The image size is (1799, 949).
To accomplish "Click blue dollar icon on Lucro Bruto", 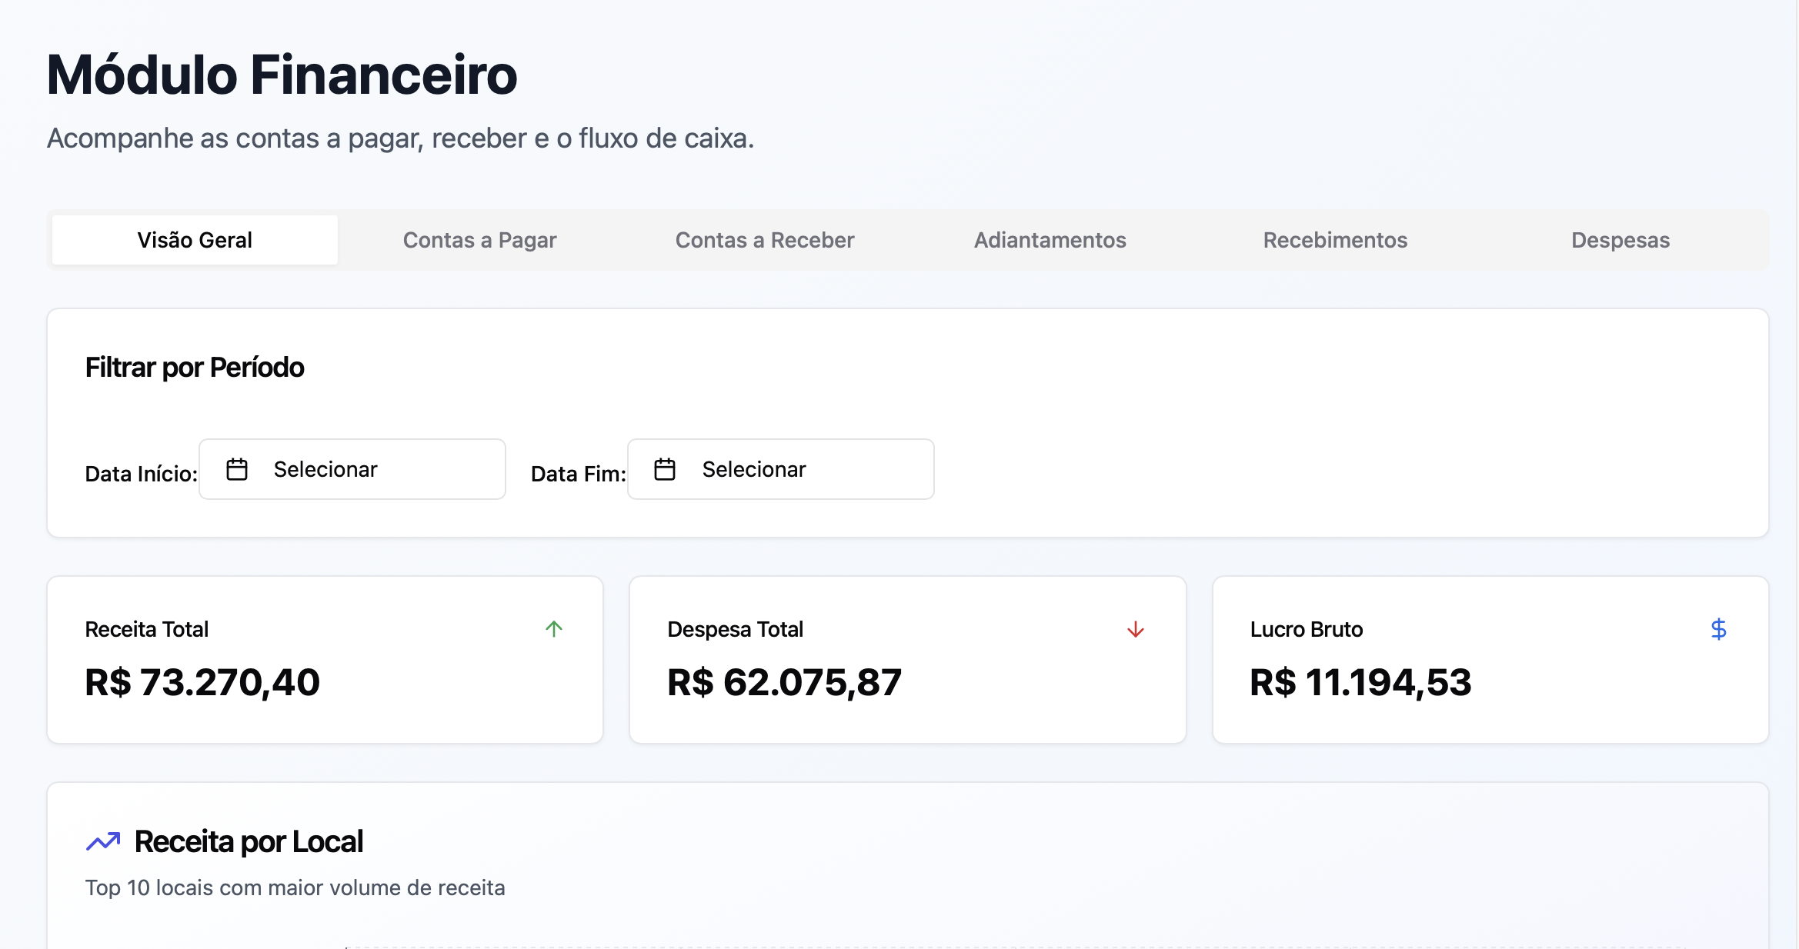I will pos(1718,629).
